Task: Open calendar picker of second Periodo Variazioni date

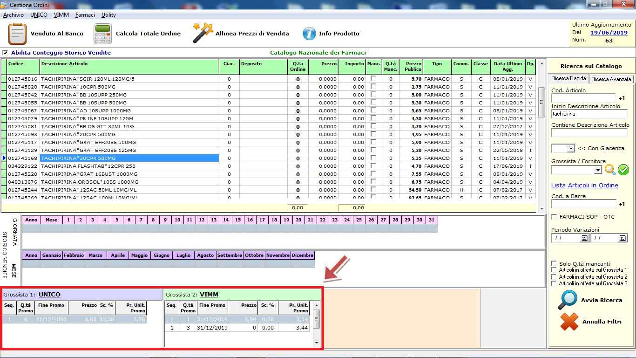Action: [x=623, y=238]
